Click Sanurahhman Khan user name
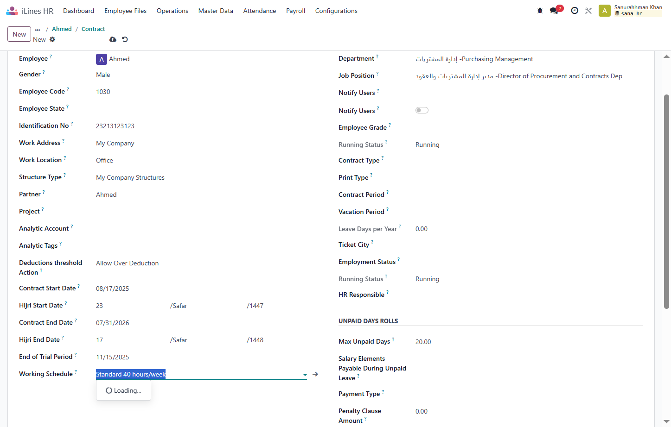 638,7
